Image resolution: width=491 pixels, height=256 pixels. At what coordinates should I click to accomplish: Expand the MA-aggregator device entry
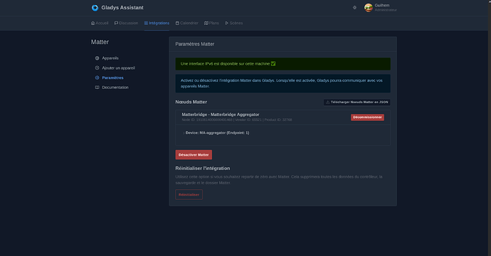pos(216,133)
